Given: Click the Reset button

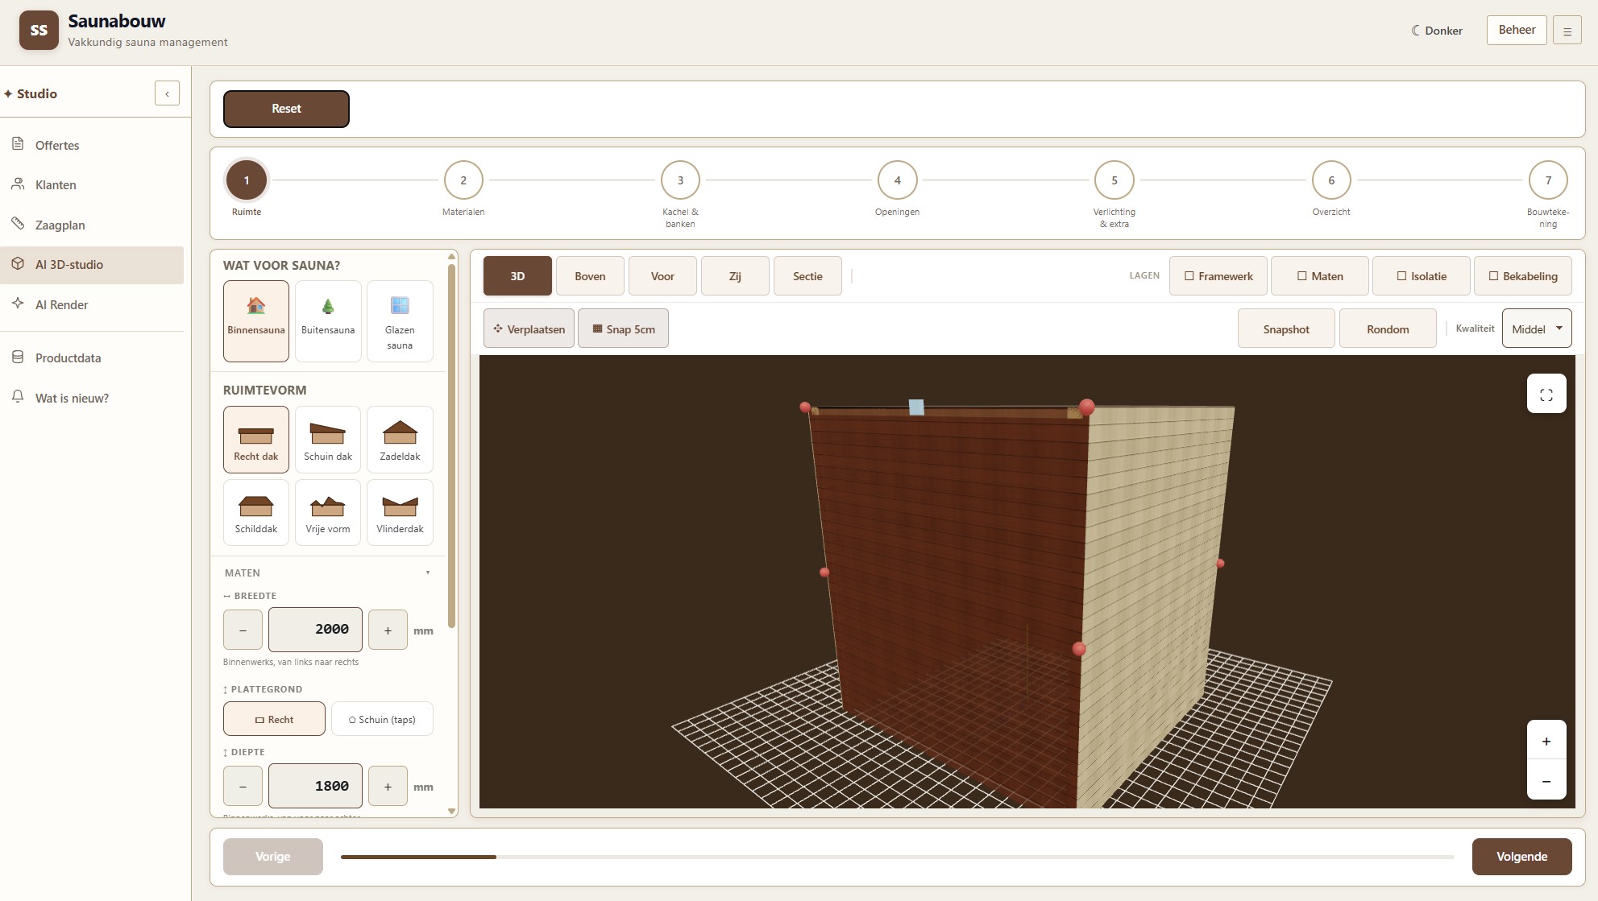Looking at the screenshot, I should coord(286,109).
